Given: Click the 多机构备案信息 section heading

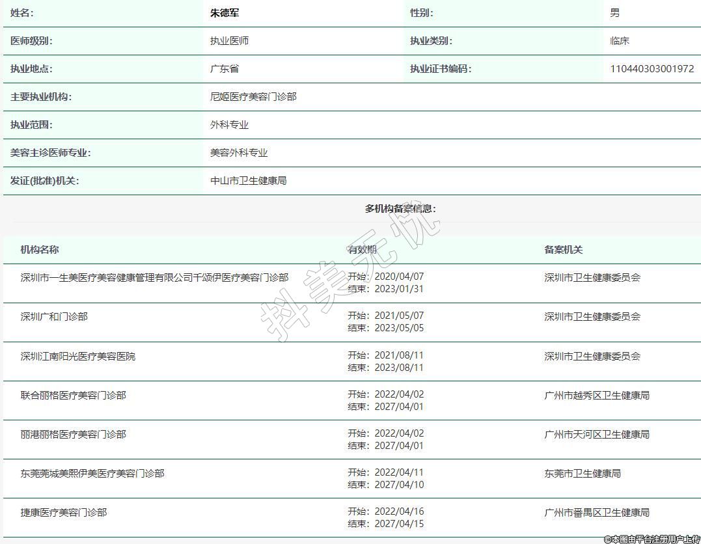Looking at the screenshot, I should pyautogui.click(x=400, y=209).
